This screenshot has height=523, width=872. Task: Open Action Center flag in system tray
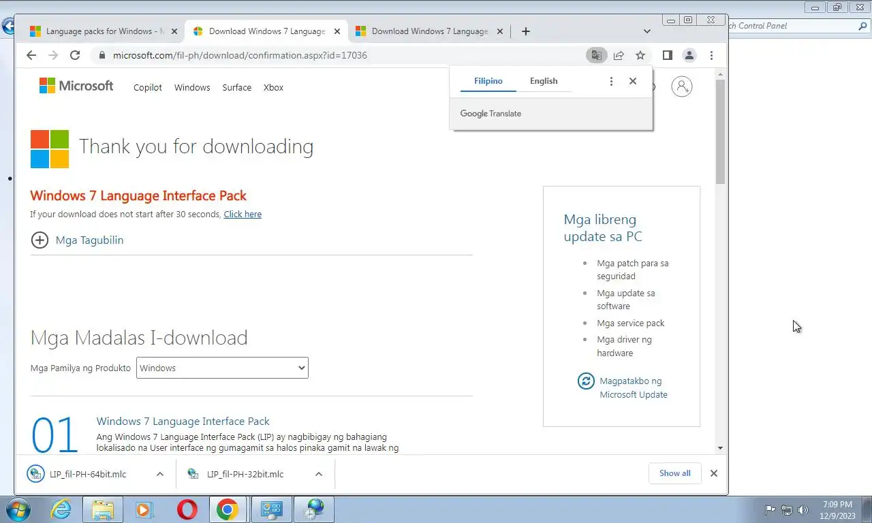770,509
